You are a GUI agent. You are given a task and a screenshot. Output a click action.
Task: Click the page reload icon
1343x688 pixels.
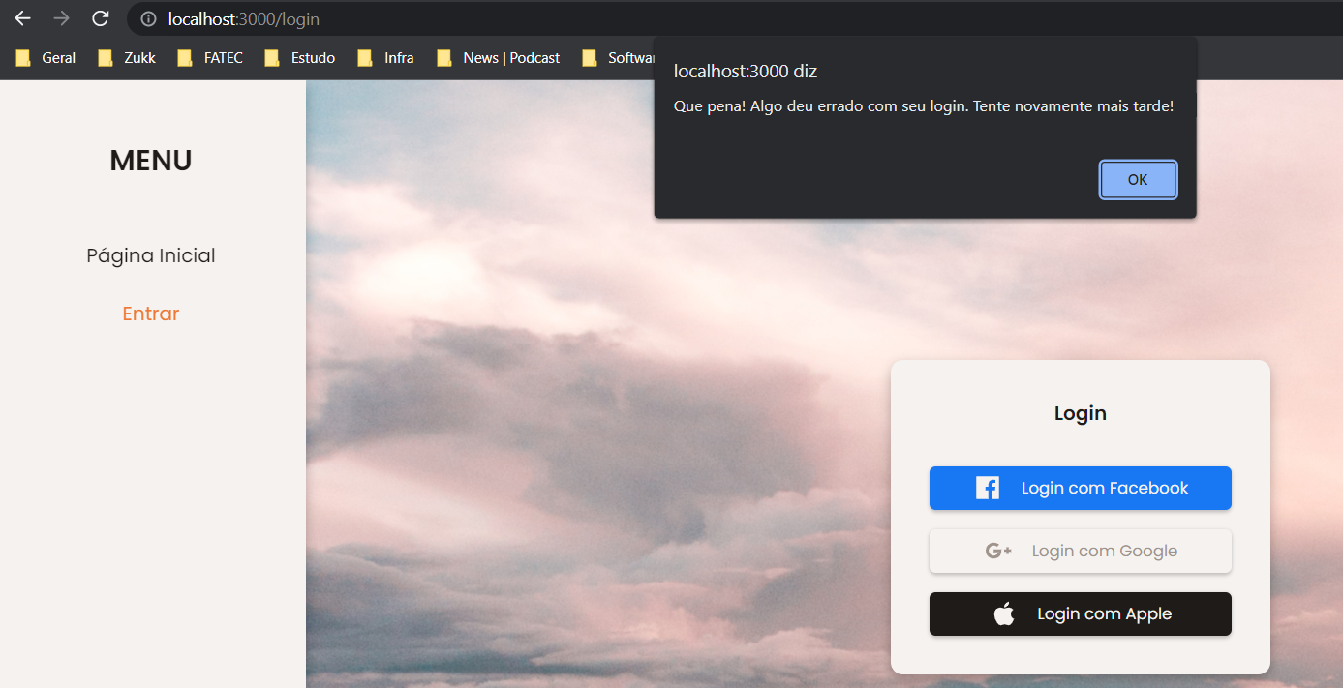pyautogui.click(x=100, y=17)
